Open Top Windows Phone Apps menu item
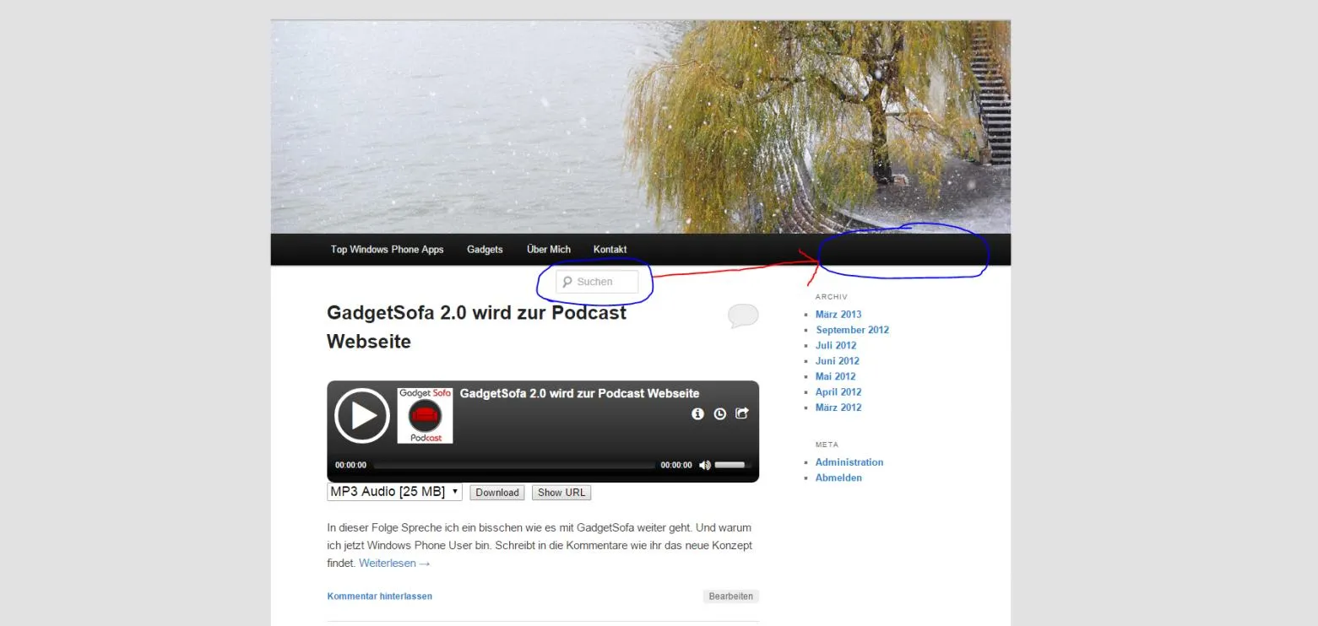 click(x=387, y=250)
